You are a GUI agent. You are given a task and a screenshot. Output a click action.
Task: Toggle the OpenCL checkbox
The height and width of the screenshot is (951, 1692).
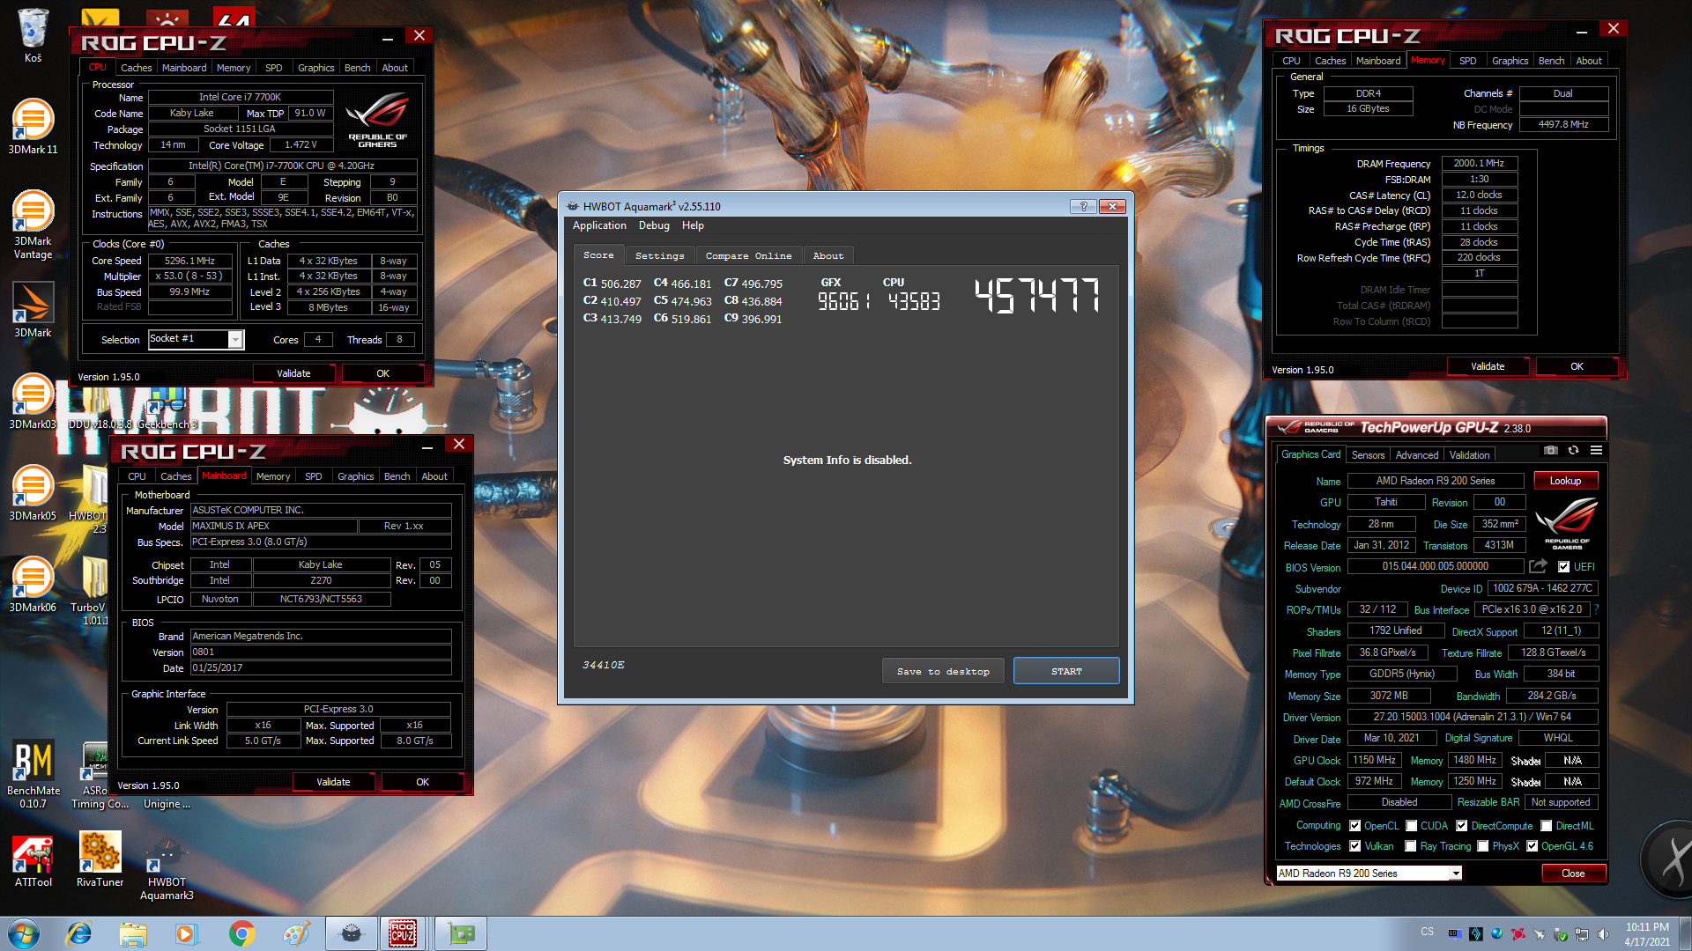1354,826
